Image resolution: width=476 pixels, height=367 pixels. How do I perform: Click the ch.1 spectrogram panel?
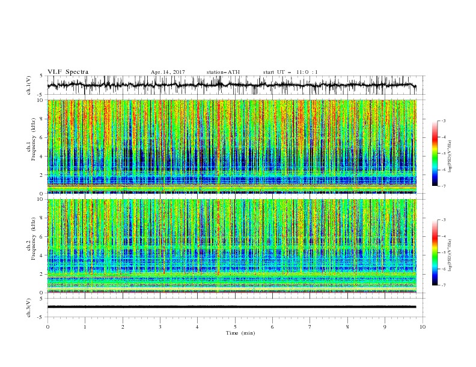232,146
